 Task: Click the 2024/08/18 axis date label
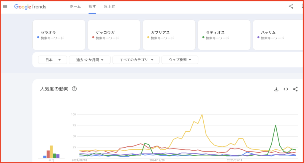(79, 160)
